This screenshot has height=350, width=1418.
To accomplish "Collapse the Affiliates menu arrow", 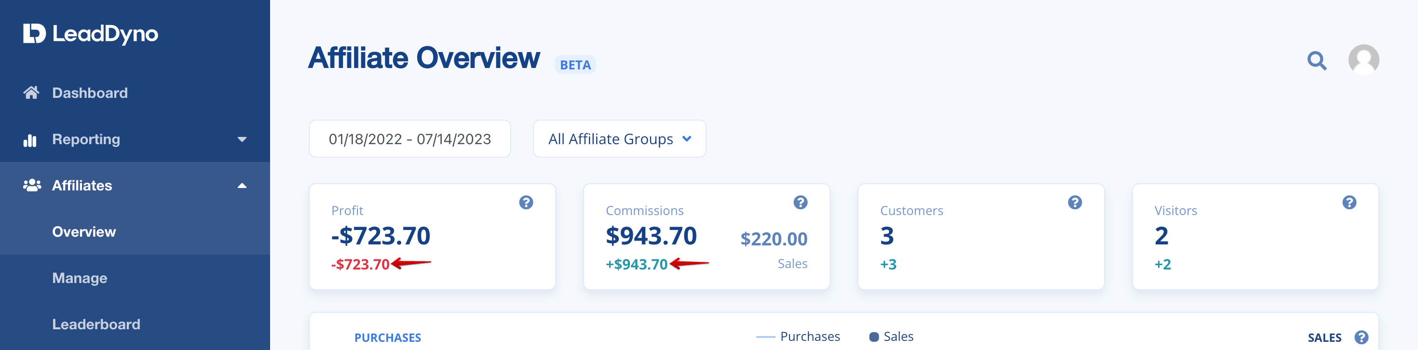I will (x=242, y=186).
